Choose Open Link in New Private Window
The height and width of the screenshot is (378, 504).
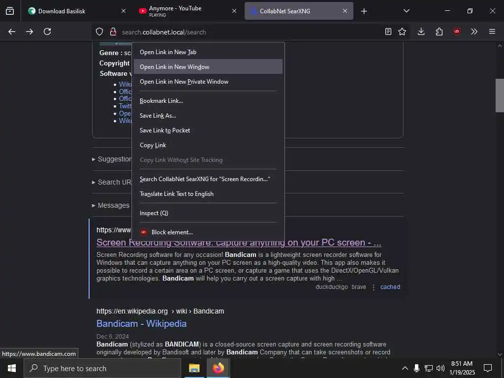[x=208, y=82]
